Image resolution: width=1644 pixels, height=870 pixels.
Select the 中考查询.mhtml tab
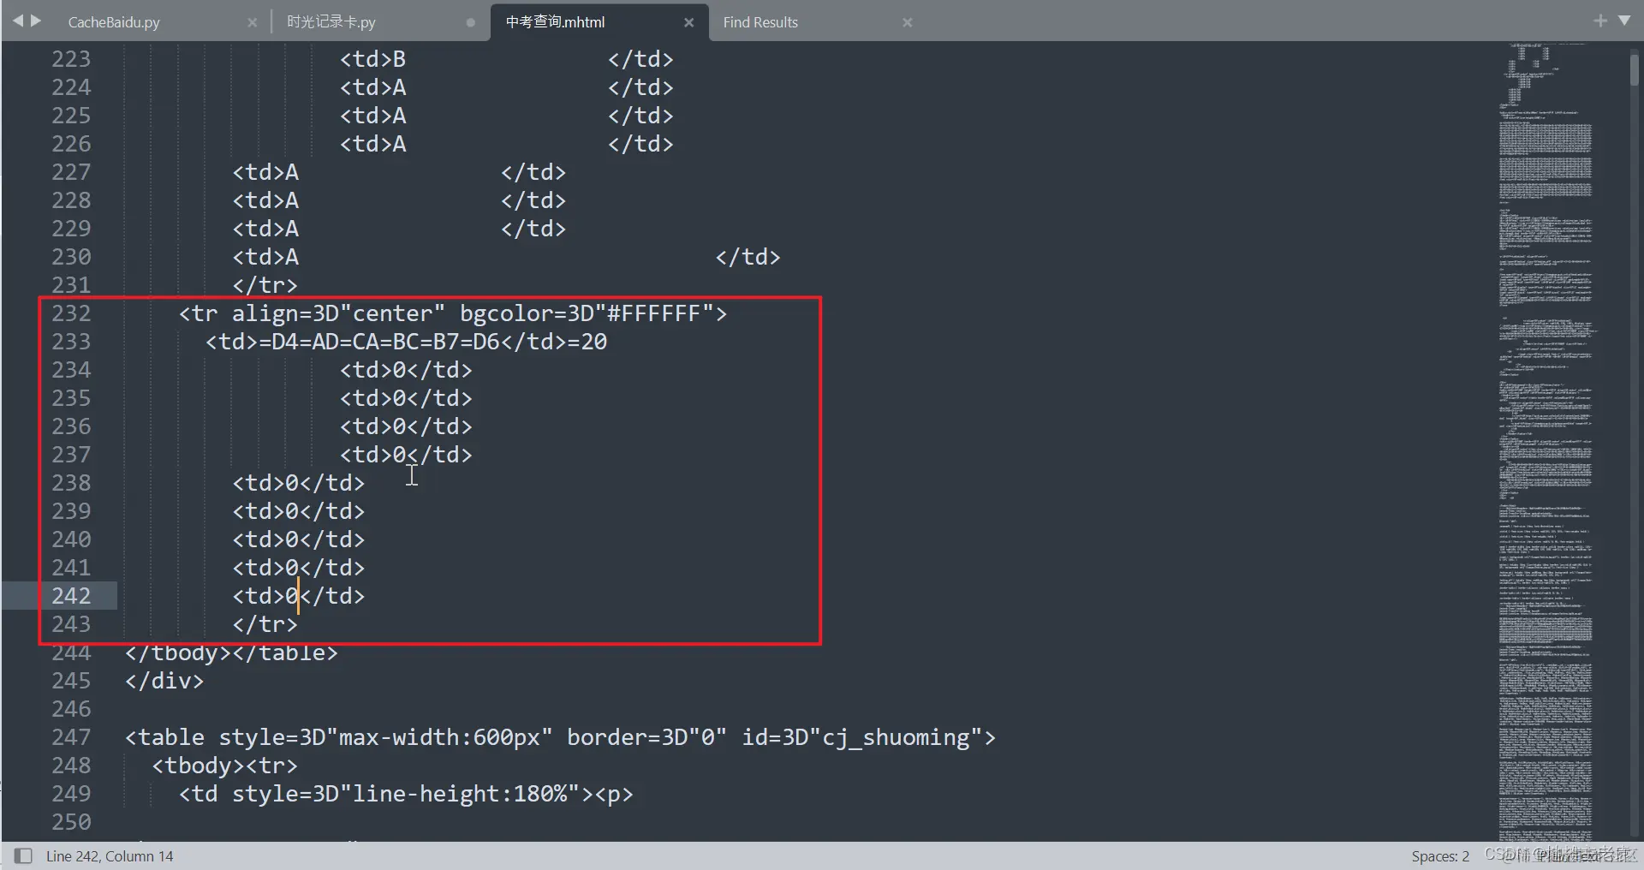click(x=555, y=22)
